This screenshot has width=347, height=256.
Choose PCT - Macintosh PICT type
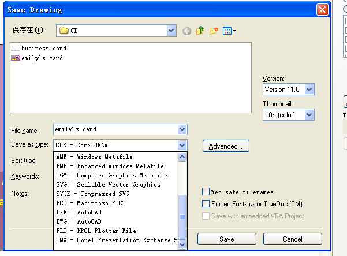click(115, 203)
